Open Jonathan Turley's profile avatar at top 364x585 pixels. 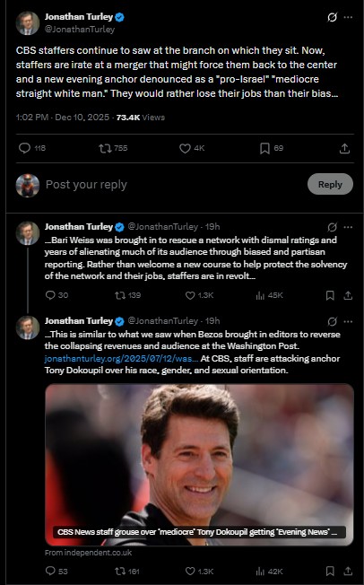27,23
